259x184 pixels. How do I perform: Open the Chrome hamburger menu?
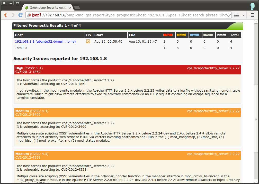coord(252,15)
